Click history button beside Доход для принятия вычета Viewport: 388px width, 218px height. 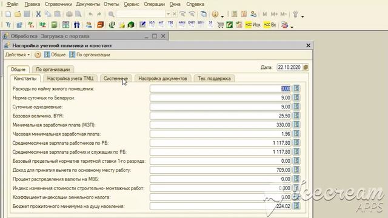[x=296, y=170]
